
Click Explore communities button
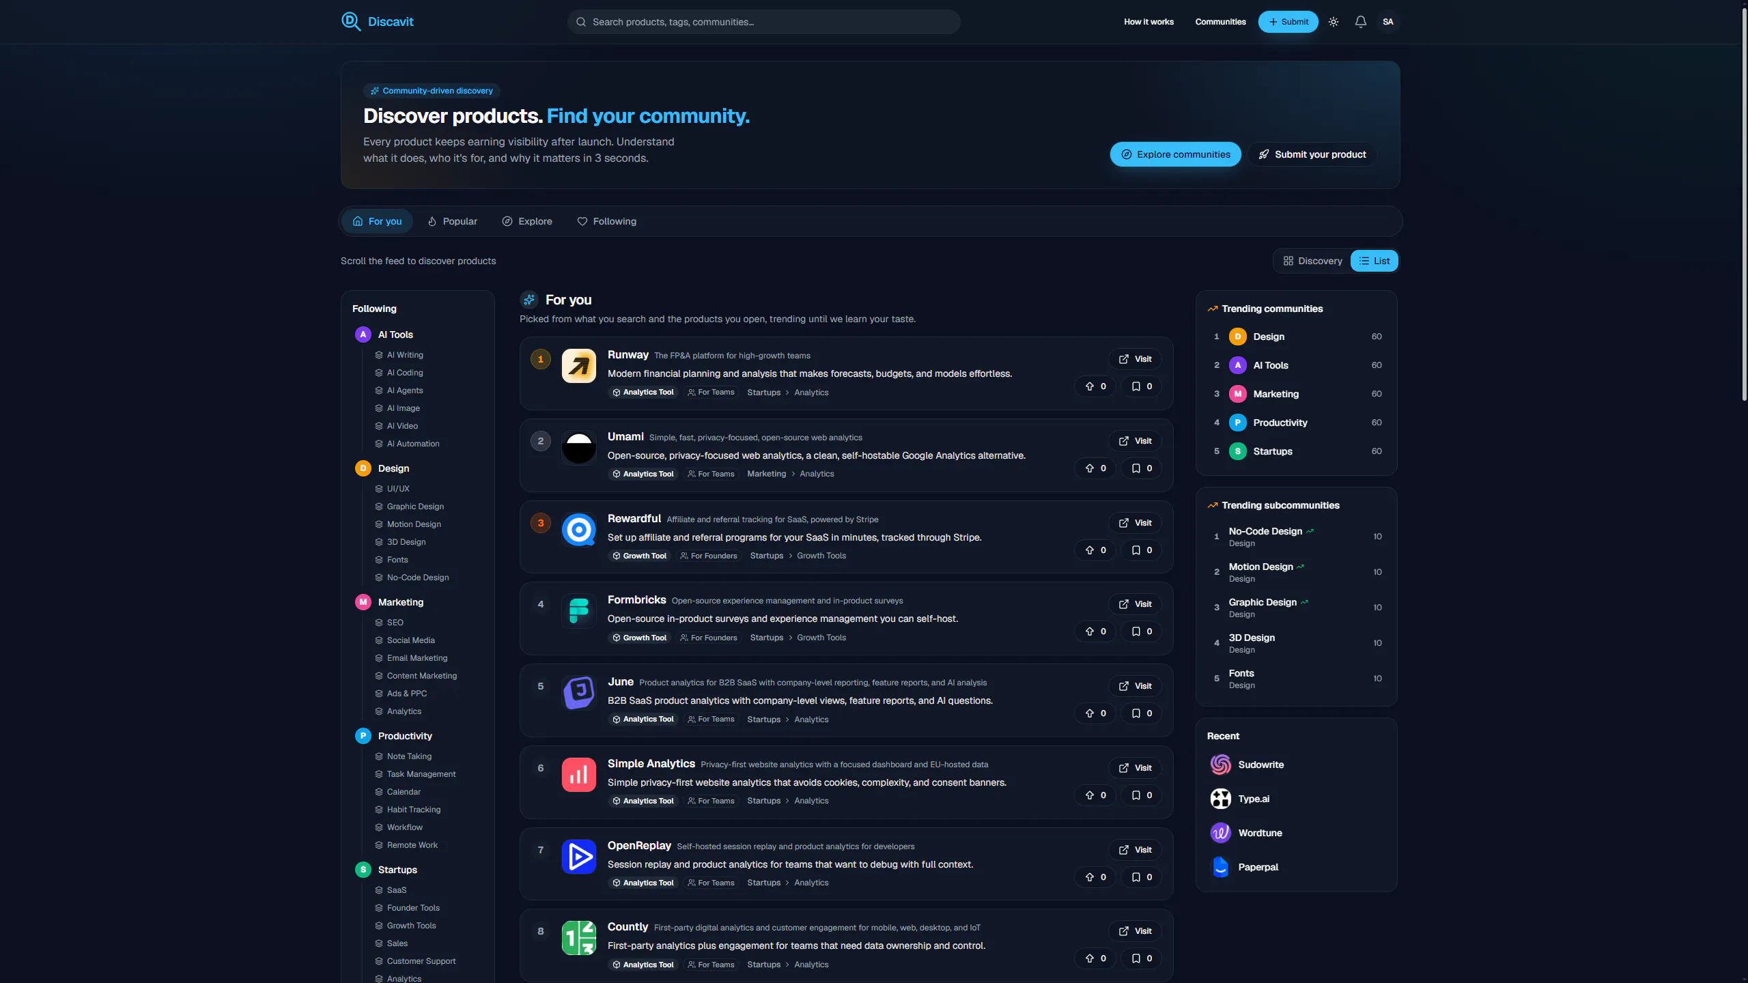click(x=1176, y=154)
